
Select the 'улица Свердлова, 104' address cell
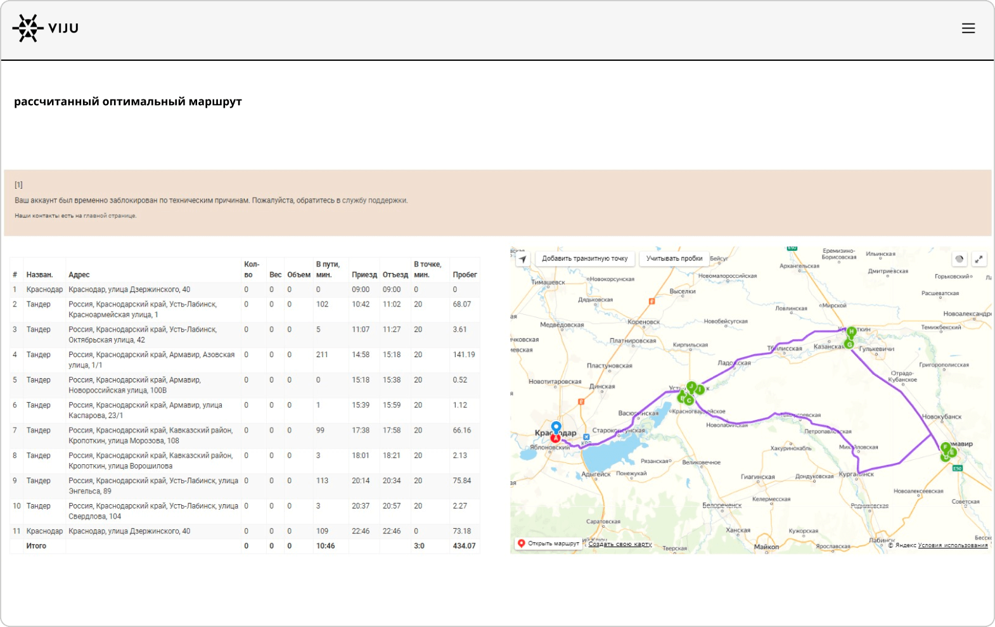(x=153, y=511)
